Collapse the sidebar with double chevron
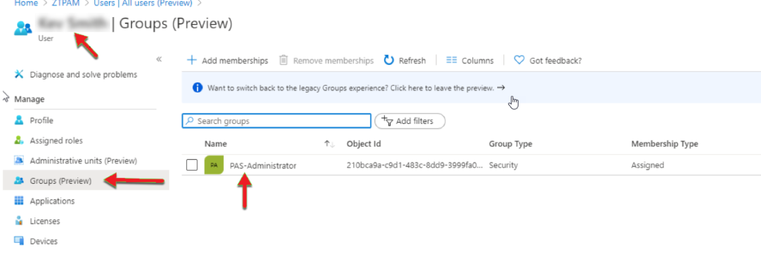Image resolution: width=761 pixels, height=254 pixels. pyautogui.click(x=159, y=59)
